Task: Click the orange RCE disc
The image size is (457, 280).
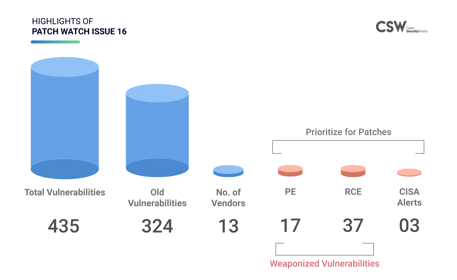Action: (x=353, y=171)
